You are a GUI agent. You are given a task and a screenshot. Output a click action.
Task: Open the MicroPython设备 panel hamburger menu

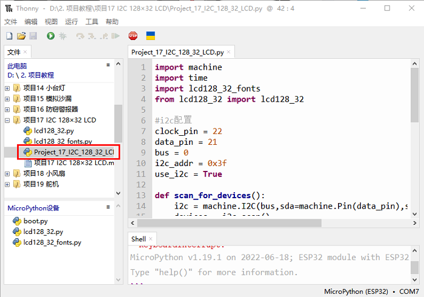pos(108,207)
